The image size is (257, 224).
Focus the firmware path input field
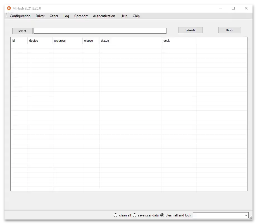tap(100, 31)
